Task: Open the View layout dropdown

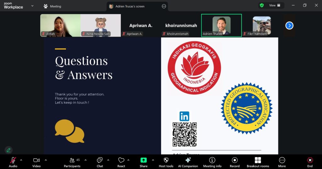Action: [x=272, y=5]
